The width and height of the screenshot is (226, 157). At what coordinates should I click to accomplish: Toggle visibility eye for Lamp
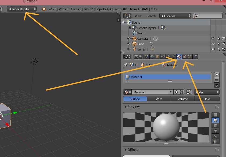coord(213,49)
